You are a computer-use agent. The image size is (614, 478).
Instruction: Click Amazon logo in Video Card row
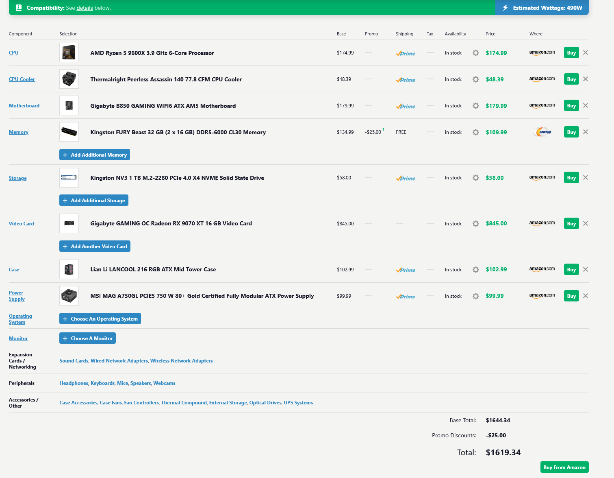[542, 223]
